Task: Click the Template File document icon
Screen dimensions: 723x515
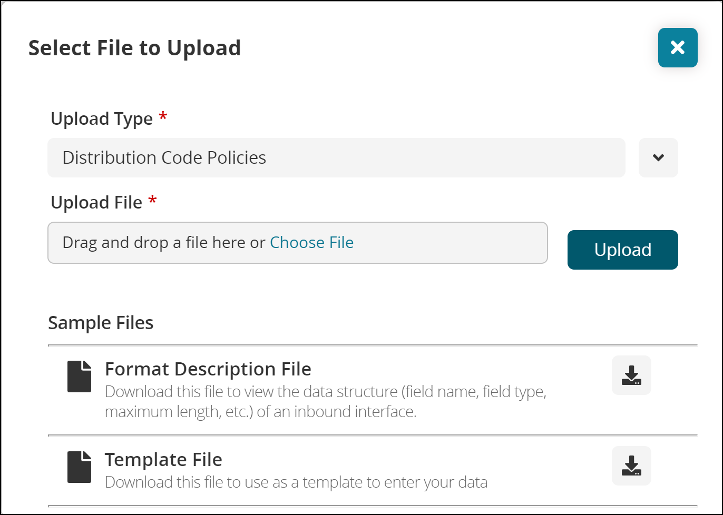Action: coord(80,467)
